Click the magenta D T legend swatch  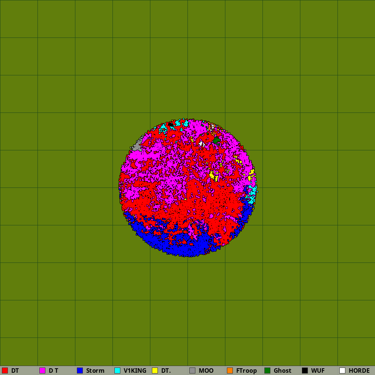pos(42,370)
